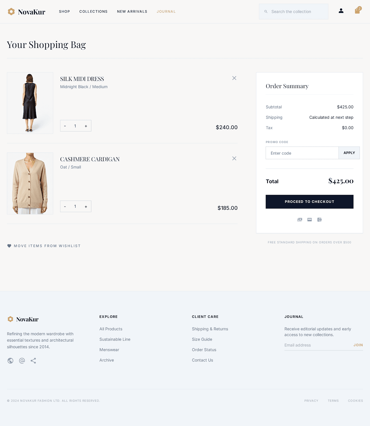The height and width of the screenshot is (426, 370).
Task: Click the NovaKur flower logo in header
Action: pyautogui.click(x=11, y=12)
